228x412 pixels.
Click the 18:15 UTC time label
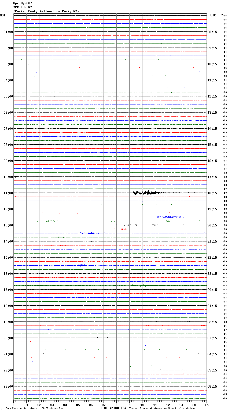(x=212, y=193)
